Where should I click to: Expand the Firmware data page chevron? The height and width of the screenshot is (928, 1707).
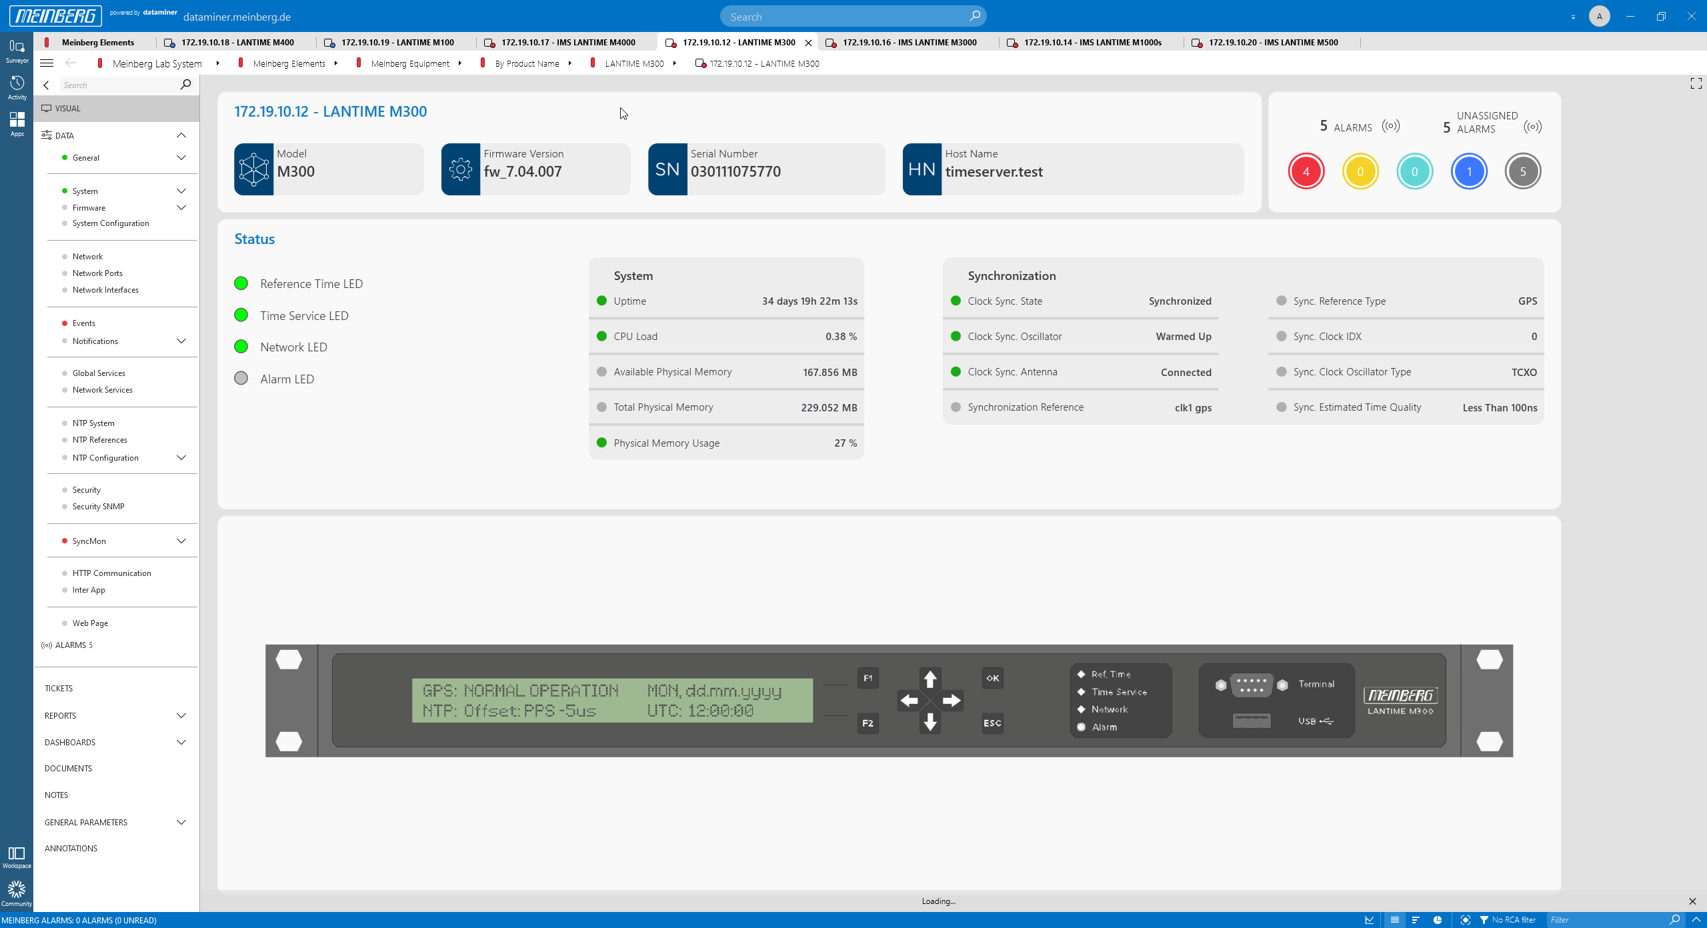(x=181, y=208)
